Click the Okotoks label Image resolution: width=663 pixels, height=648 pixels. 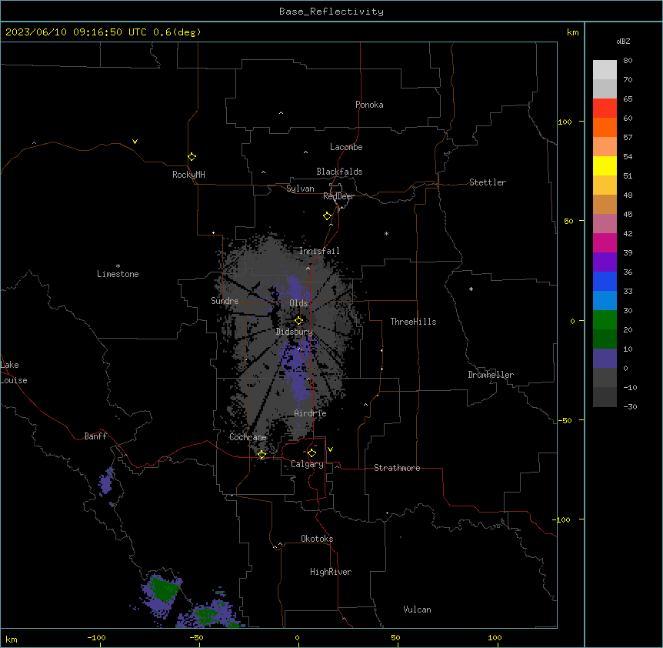tap(317, 539)
